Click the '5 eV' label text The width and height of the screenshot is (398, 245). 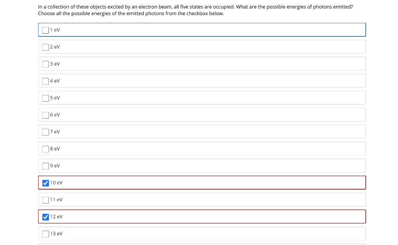coord(55,98)
